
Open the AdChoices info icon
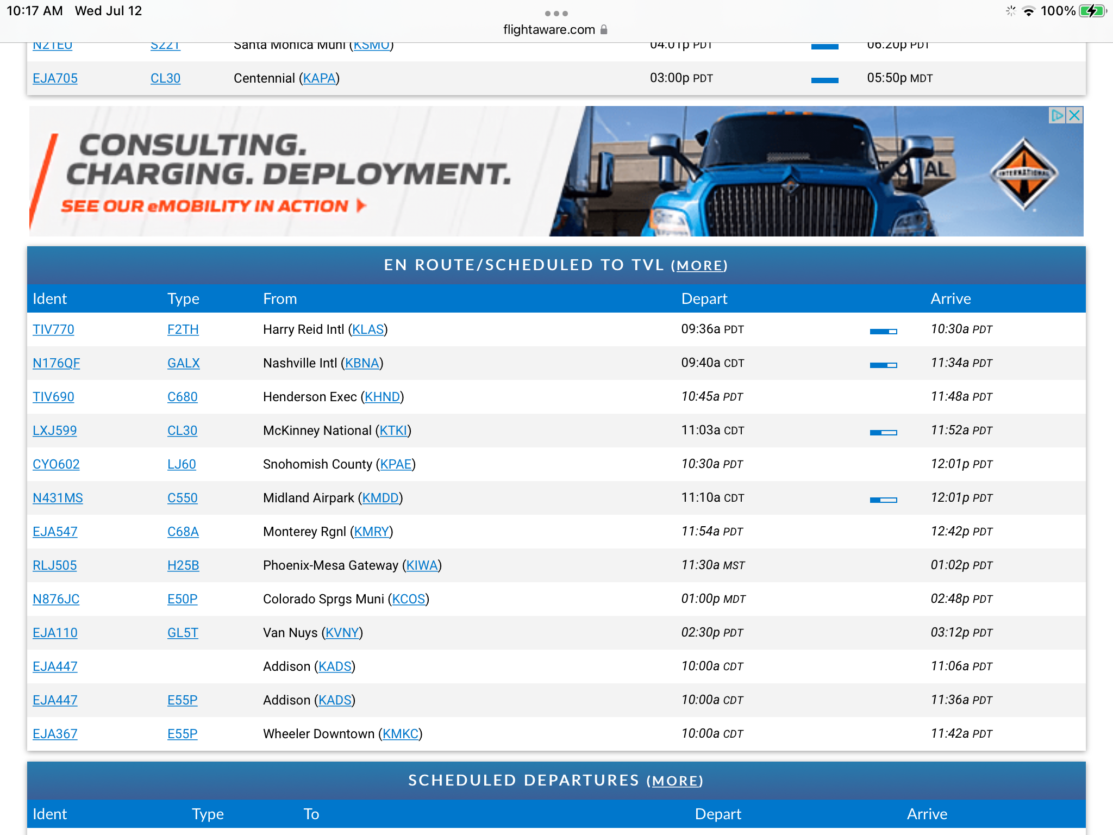pyautogui.click(x=1057, y=115)
